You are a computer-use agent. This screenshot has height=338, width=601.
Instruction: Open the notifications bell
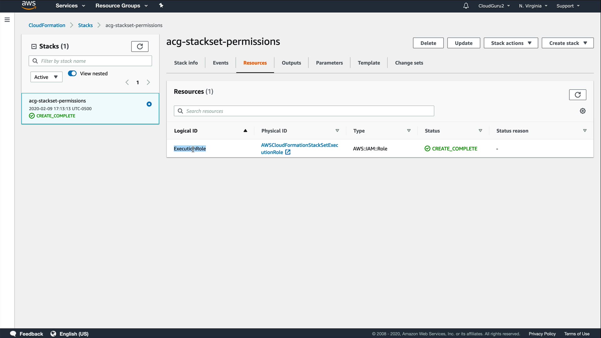[x=466, y=6]
